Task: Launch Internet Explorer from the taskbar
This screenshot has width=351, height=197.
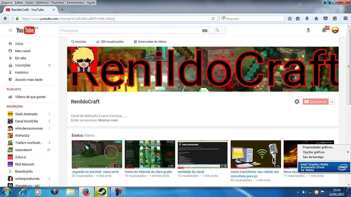Action: (23, 192)
